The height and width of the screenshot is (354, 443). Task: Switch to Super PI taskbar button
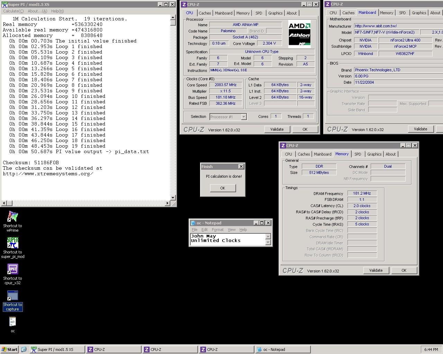pyautogui.click(x=57, y=350)
